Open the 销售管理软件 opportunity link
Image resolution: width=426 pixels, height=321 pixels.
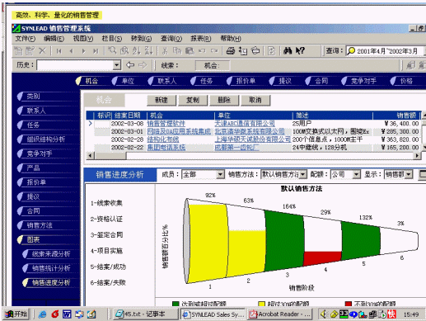[x=166, y=124]
